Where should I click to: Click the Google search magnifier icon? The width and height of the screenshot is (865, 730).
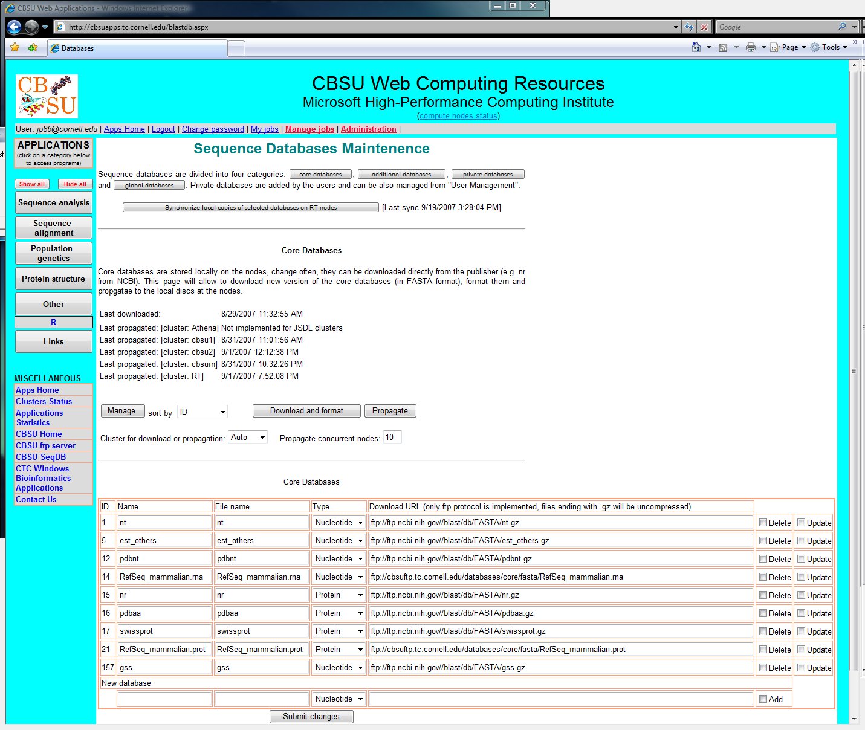(x=843, y=27)
